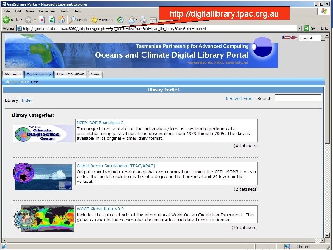This screenshot has height=250, width=333.
Task: Click inside the library Search field
Action: point(298,98)
